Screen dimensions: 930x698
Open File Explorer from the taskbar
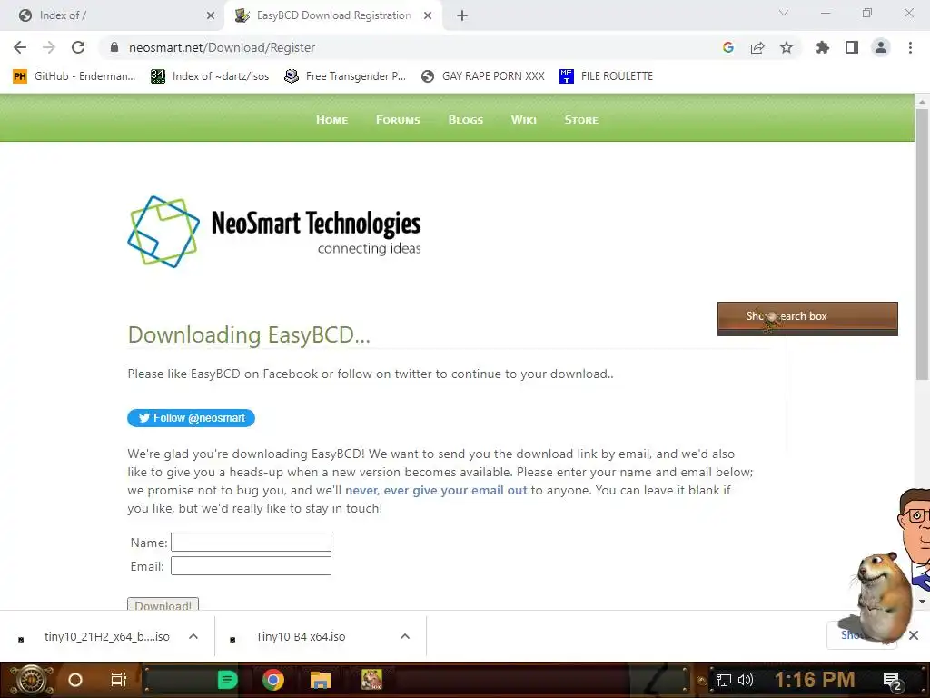tap(321, 680)
